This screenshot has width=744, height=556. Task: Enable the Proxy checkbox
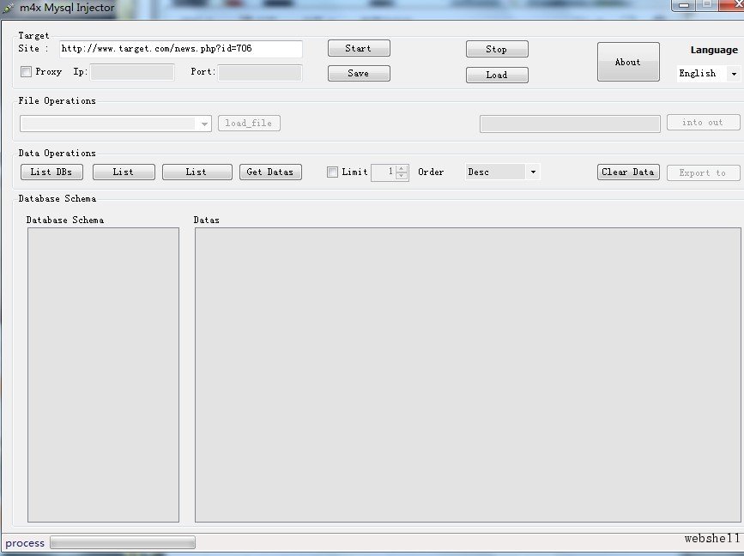point(26,71)
